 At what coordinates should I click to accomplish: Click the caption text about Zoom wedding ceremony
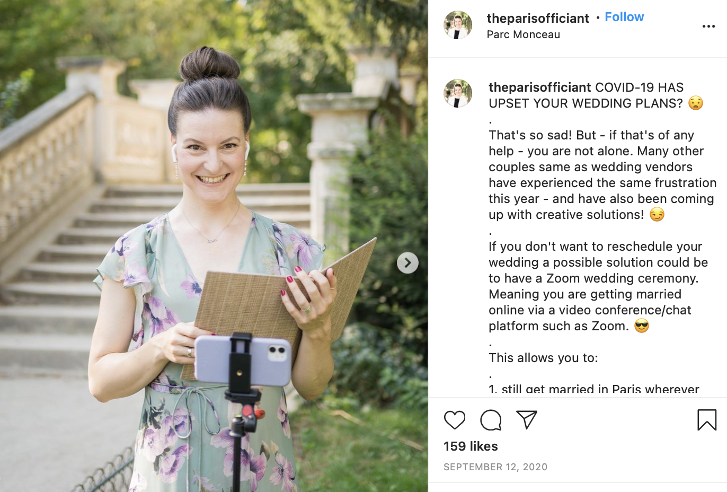(598, 286)
